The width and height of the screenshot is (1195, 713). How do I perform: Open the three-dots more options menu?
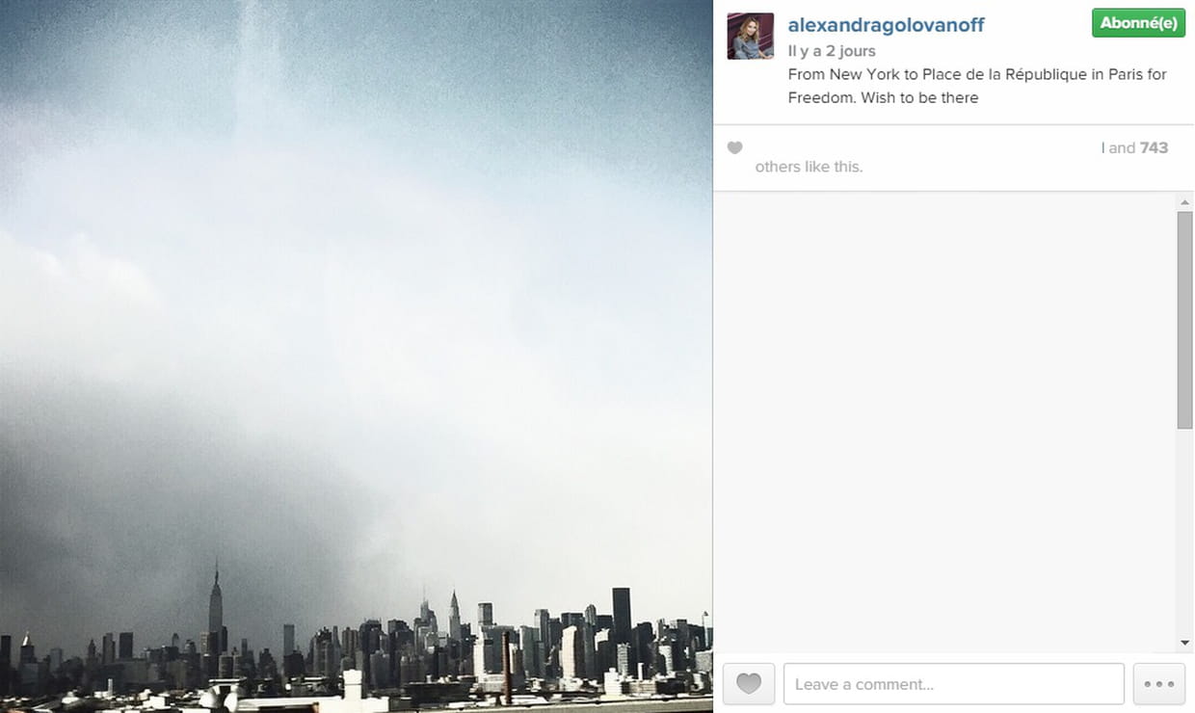pyautogui.click(x=1158, y=684)
